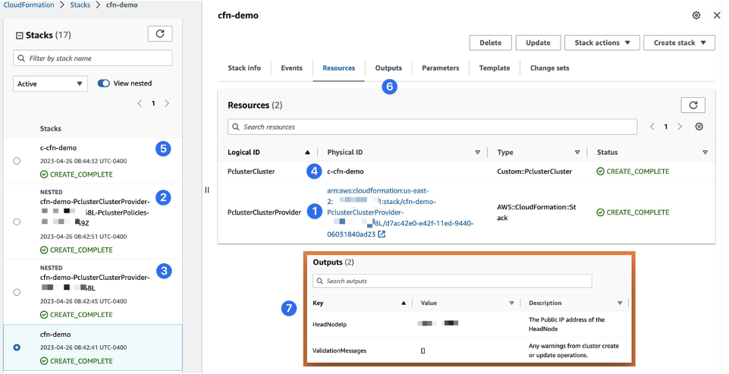Select 08:42:45 nested stack radio button

pyautogui.click(x=17, y=292)
